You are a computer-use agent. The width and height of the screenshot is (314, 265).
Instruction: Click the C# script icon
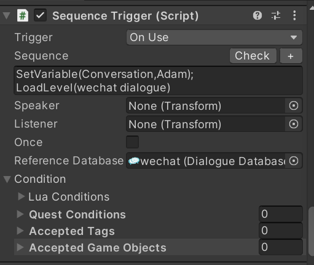pyautogui.click(x=23, y=15)
